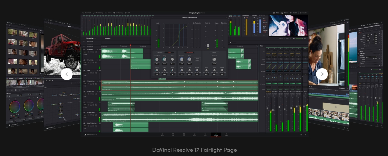
Task: Click the monitor speaker mute icon
Action: tap(294, 38)
